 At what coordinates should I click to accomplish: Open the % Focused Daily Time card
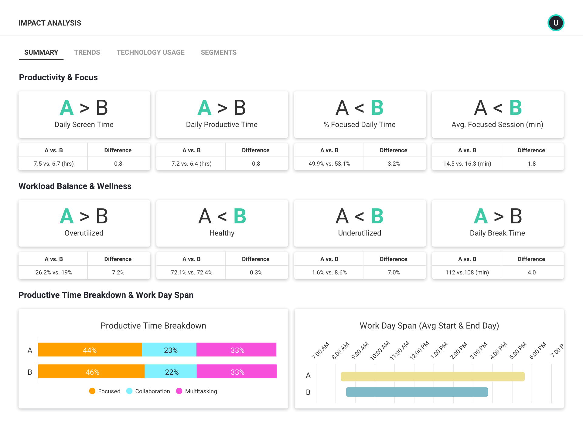tap(360, 115)
